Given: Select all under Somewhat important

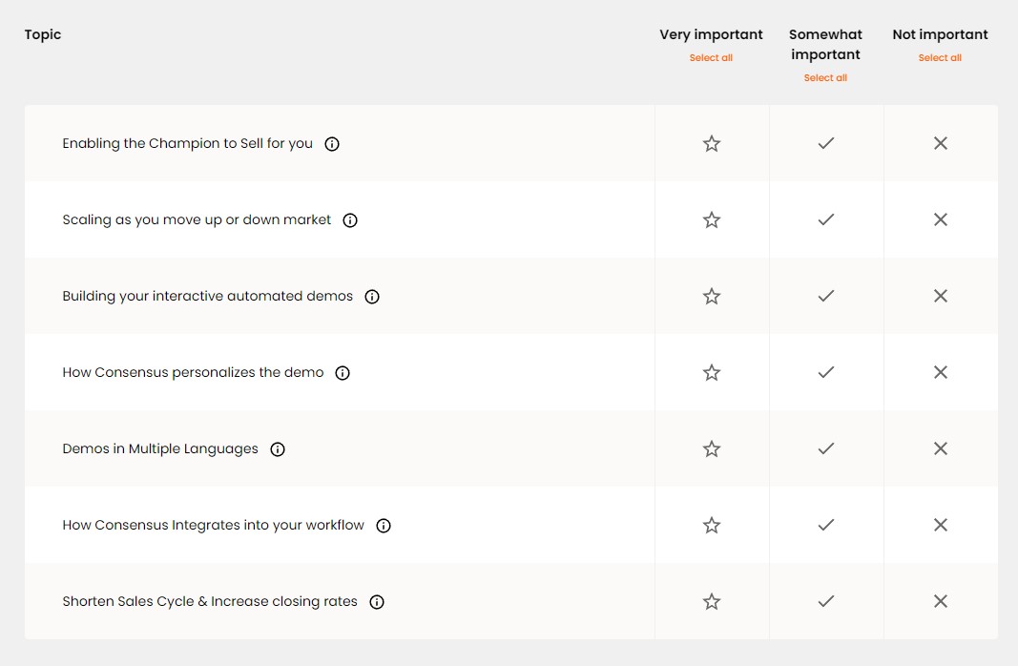Looking at the screenshot, I should (x=825, y=78).
